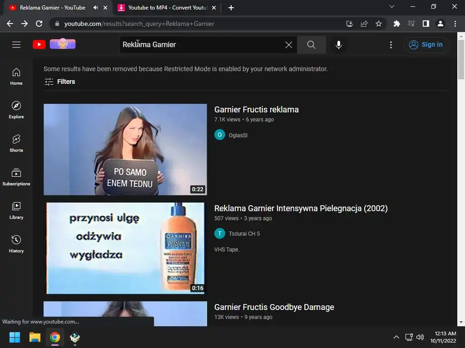The image size is (465, 348).
Task: Open Shorts in sidebar
Action: (x=16, y=144)
